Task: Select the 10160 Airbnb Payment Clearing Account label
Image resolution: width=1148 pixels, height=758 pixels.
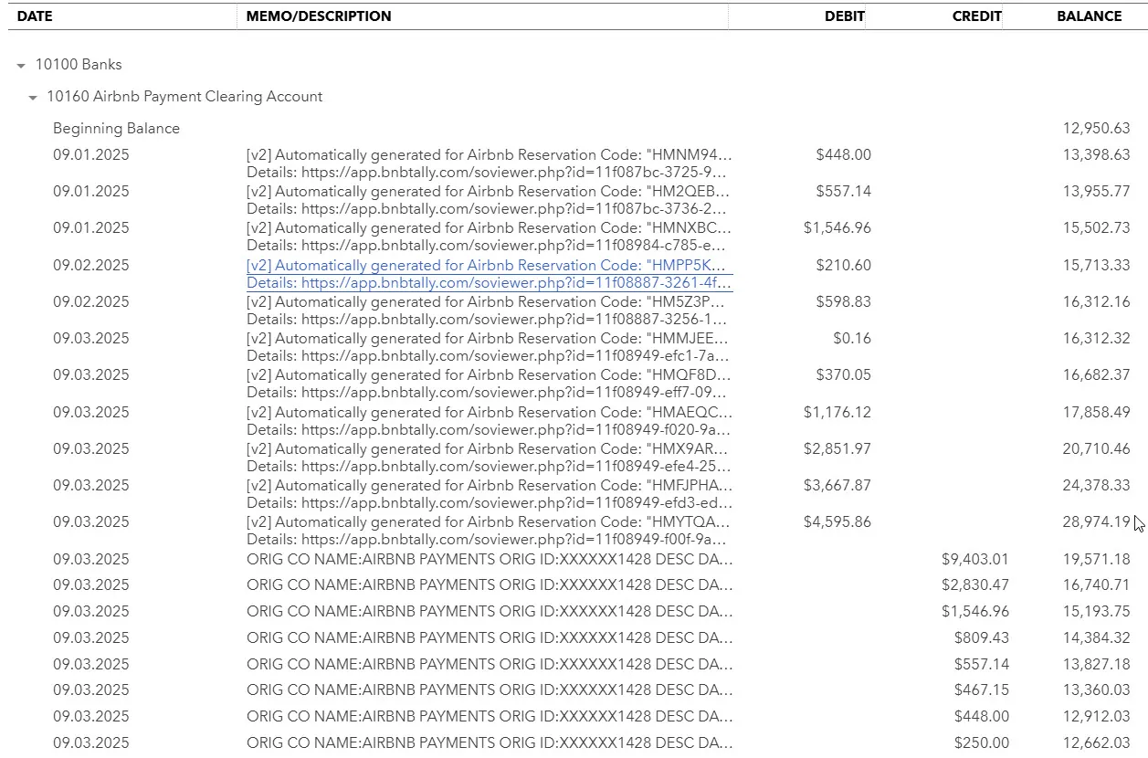Action: pos(184,97)
